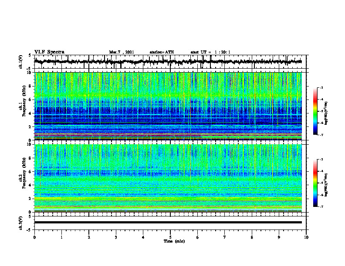Image resolution: width=345 pixels, height=266 pixels.
Task: Click the "-5" volt tick on ch.1(V) axis
Action: pyautogui.click(x=29, y=69)
